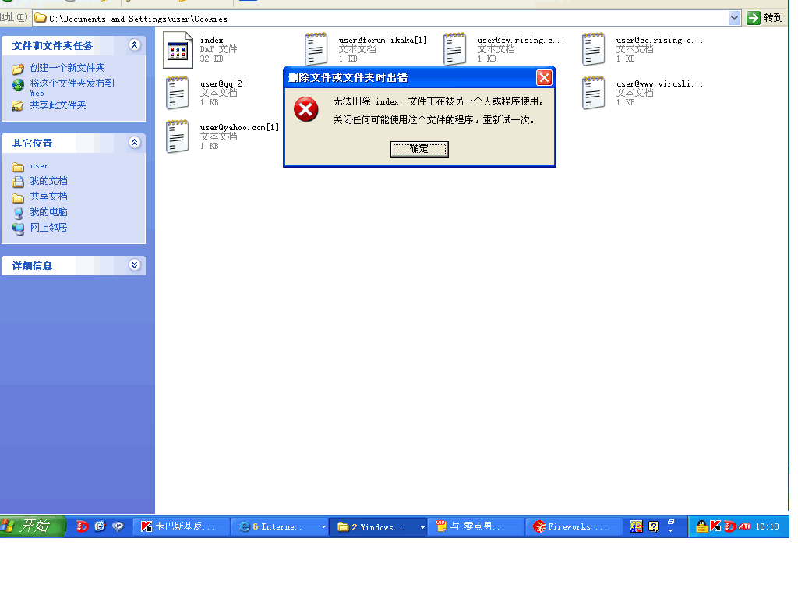This screenshot has height=599, width=798.
Task: Click the third quick launch chat icon
Action: point(118,526)
